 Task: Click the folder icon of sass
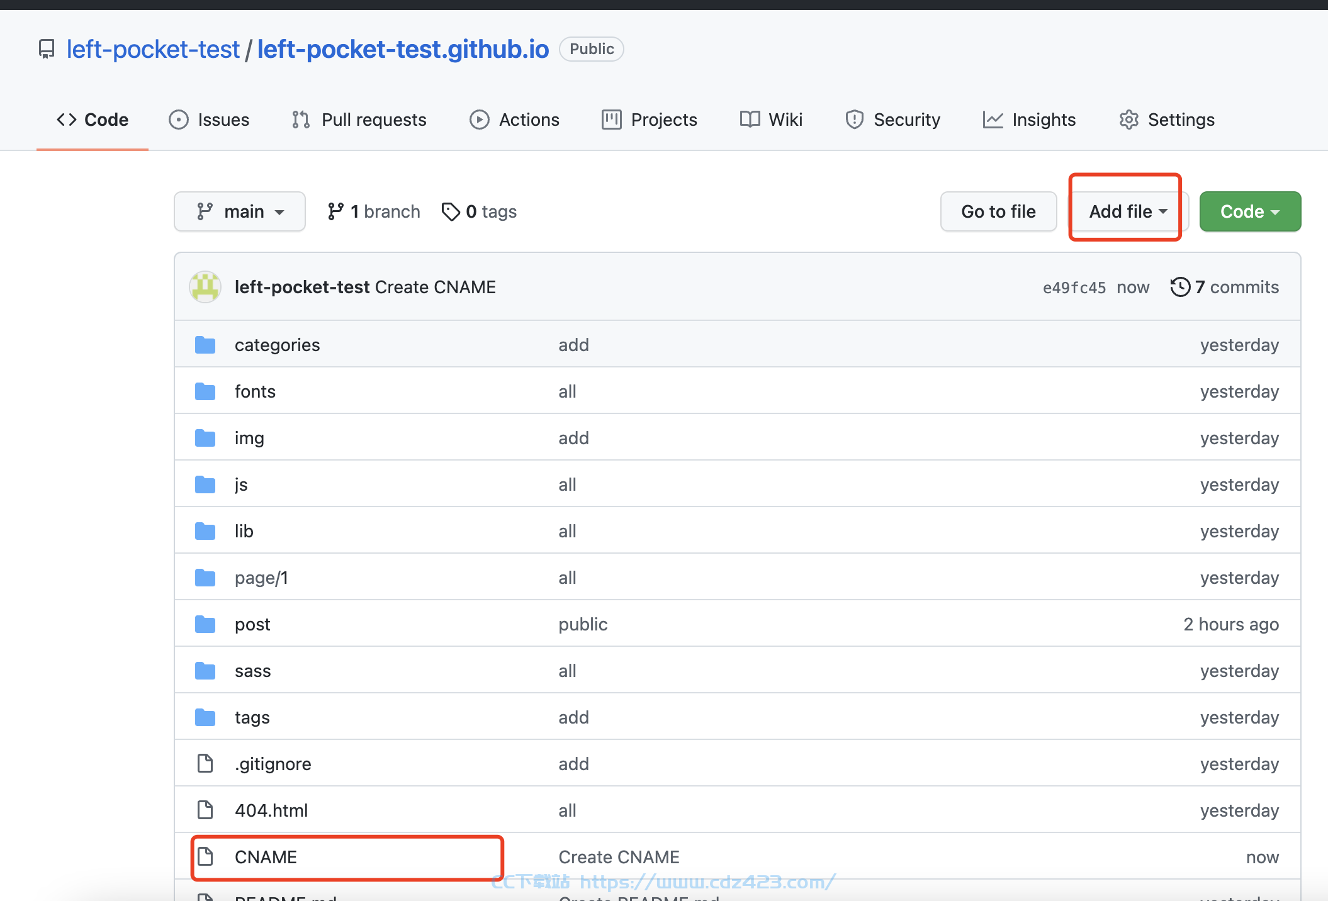pyautogui.click(x=205, y=671)
